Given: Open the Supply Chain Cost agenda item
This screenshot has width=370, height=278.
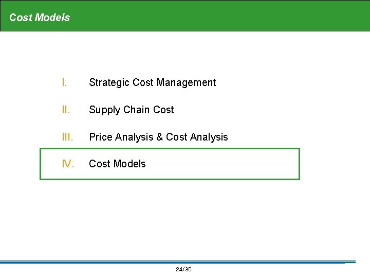Looking at the screenshot, I should tap(131, 110).
